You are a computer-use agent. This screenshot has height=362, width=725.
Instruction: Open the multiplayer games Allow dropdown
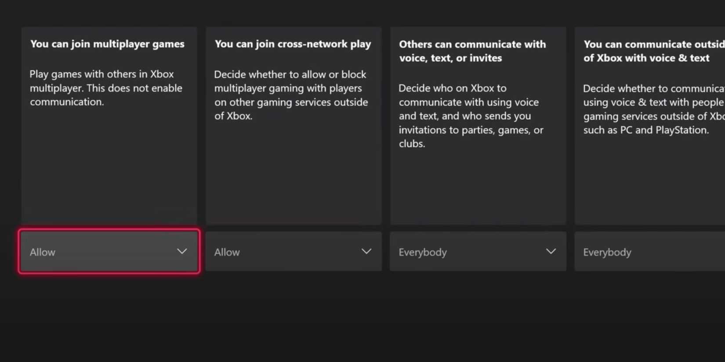pyautogui.click(x=109, y=251)
